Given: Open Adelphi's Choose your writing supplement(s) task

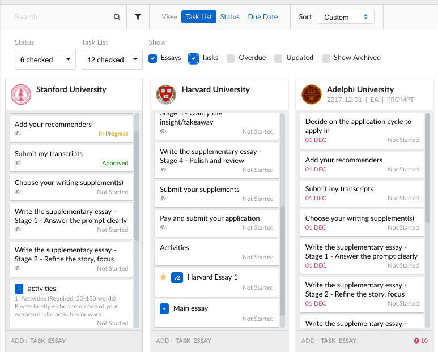Looking at the screenshot, I should [362, 223].
